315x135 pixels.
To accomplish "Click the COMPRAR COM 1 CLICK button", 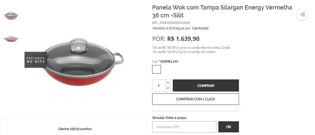I will click(195, 99).
